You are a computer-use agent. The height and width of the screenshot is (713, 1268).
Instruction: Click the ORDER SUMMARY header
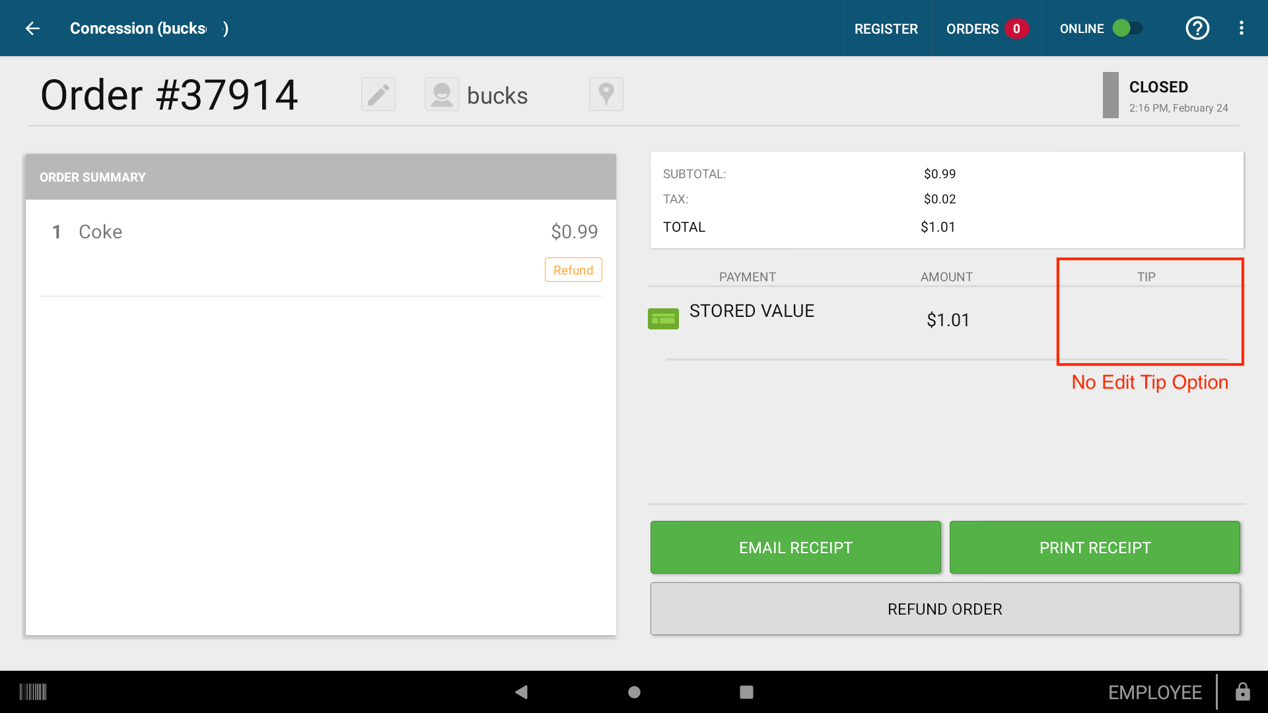[x=320, y=177]
